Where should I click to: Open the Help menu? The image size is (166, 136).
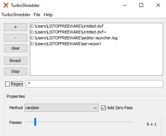click(x=48, y=15)
